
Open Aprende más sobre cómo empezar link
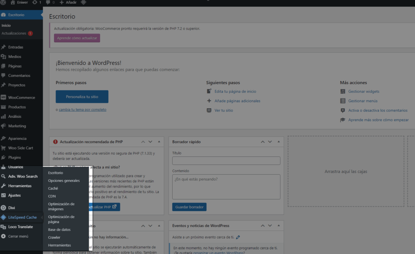tap(379, 120)
